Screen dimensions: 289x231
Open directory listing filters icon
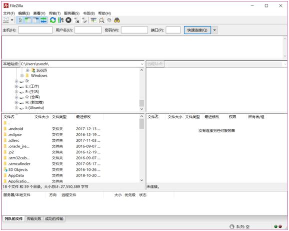pyautogui.click(x=93, y=20)
